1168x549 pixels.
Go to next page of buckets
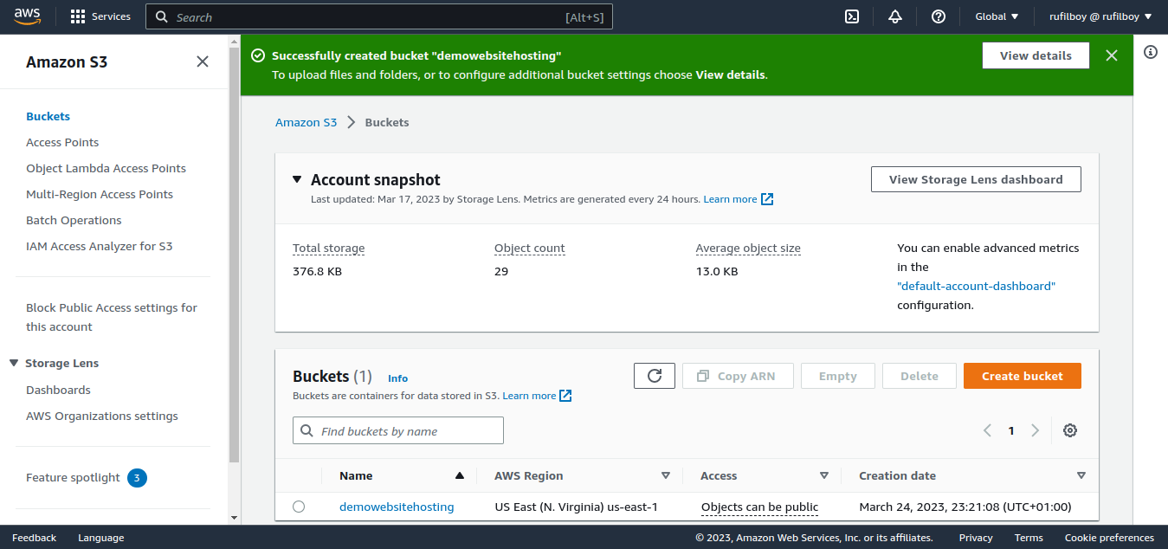pos(1035,430)
